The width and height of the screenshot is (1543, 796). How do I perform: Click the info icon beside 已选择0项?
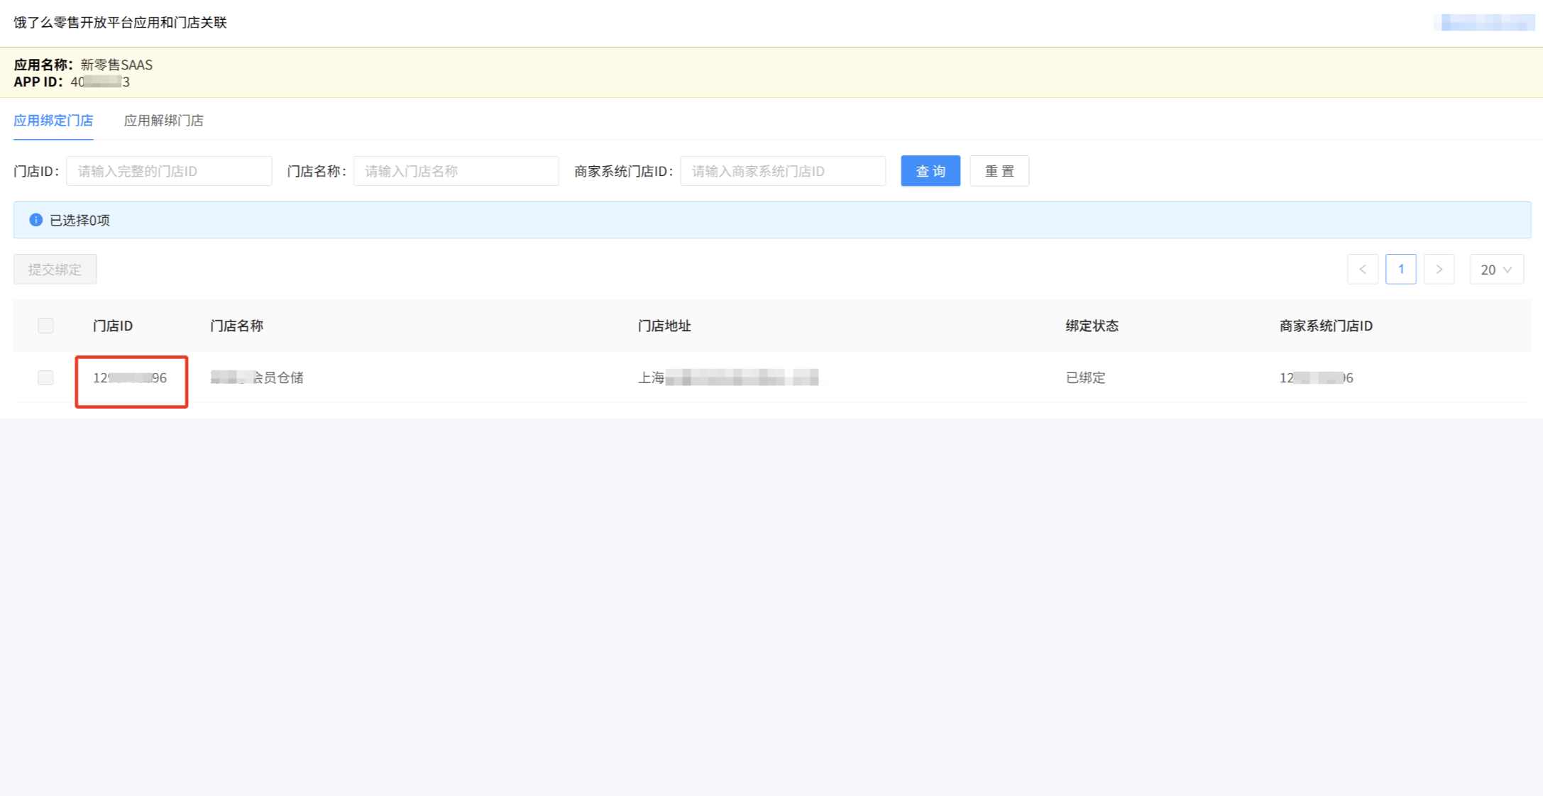35,220
